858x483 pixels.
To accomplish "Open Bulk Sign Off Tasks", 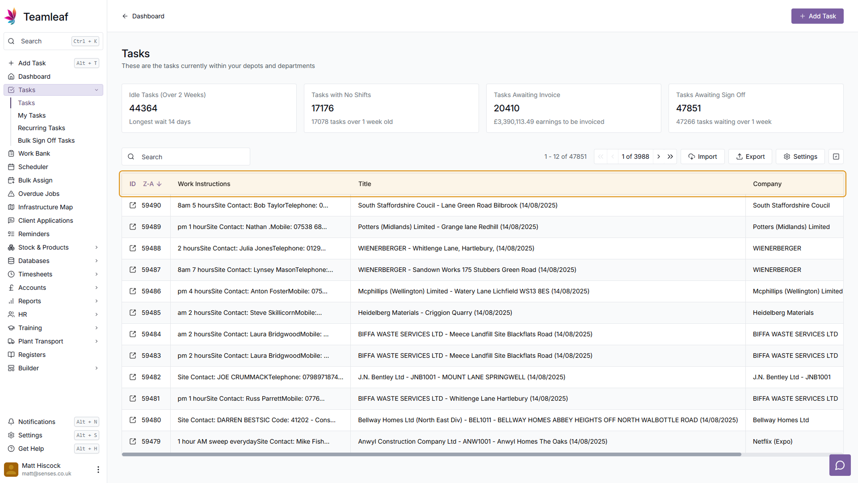I will [46, 140].
